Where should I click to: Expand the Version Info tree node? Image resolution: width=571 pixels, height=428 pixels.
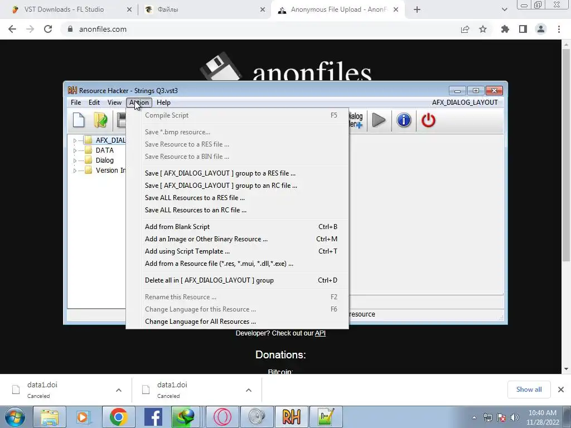click(75, 171)
